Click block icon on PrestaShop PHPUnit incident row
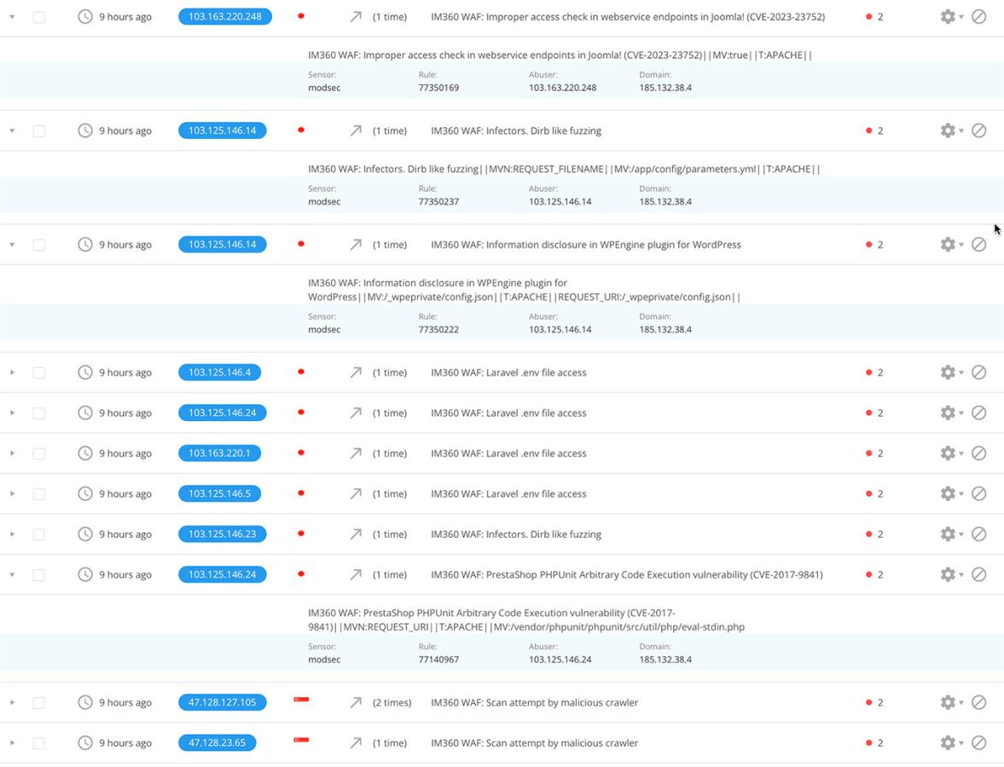Viewport: 1004px width, 767px height. pyautogui.click(x=978, y=574)
